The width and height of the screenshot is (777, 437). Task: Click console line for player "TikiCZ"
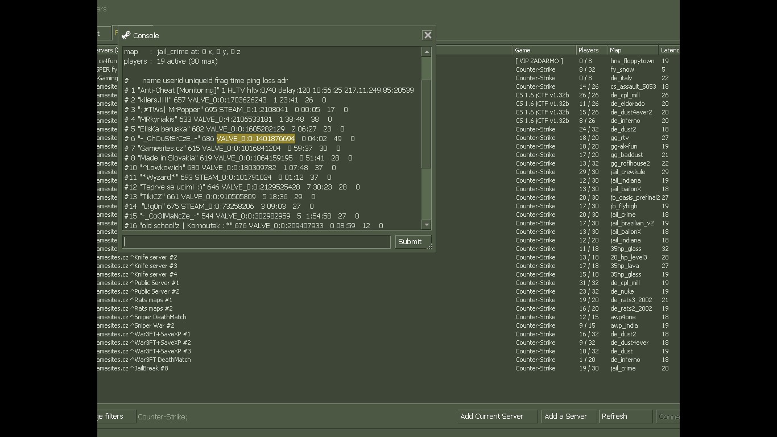[220, 196]
